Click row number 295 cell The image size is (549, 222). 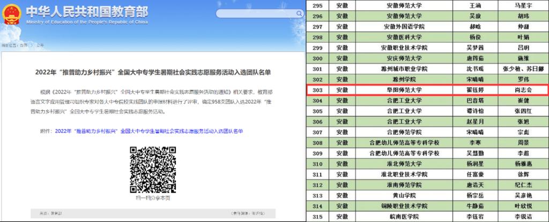coord(320,6)
